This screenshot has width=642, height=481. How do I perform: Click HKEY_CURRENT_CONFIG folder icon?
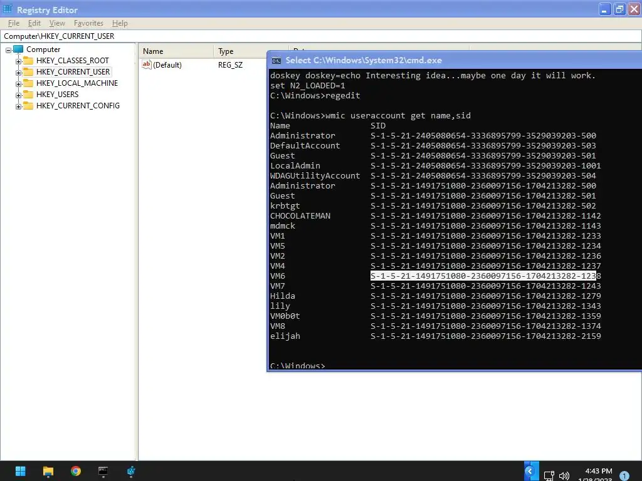point(28,105)
